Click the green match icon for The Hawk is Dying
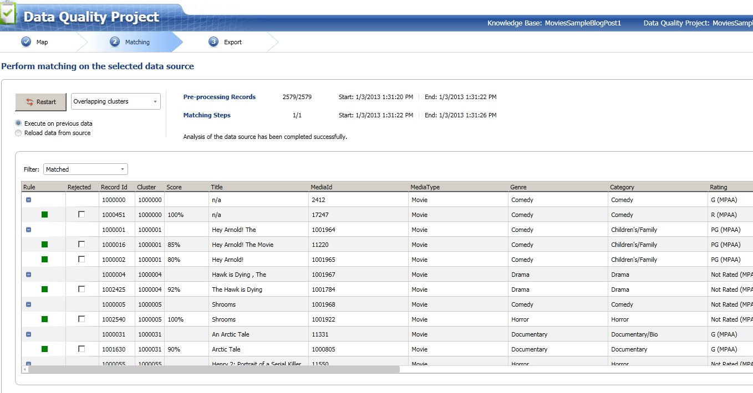This screenshot has height=393, width=753. (x=45, y=289)
